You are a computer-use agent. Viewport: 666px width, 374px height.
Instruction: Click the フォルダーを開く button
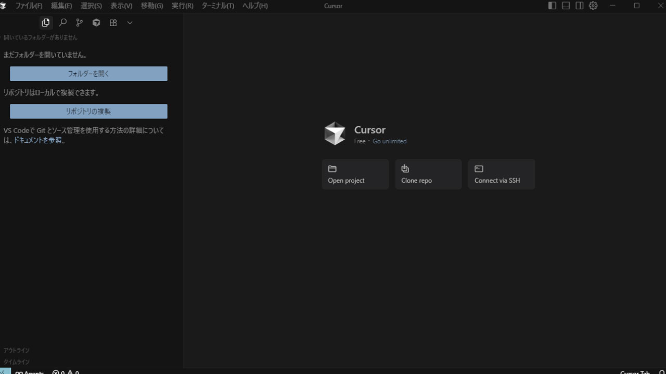coord(88,74)
